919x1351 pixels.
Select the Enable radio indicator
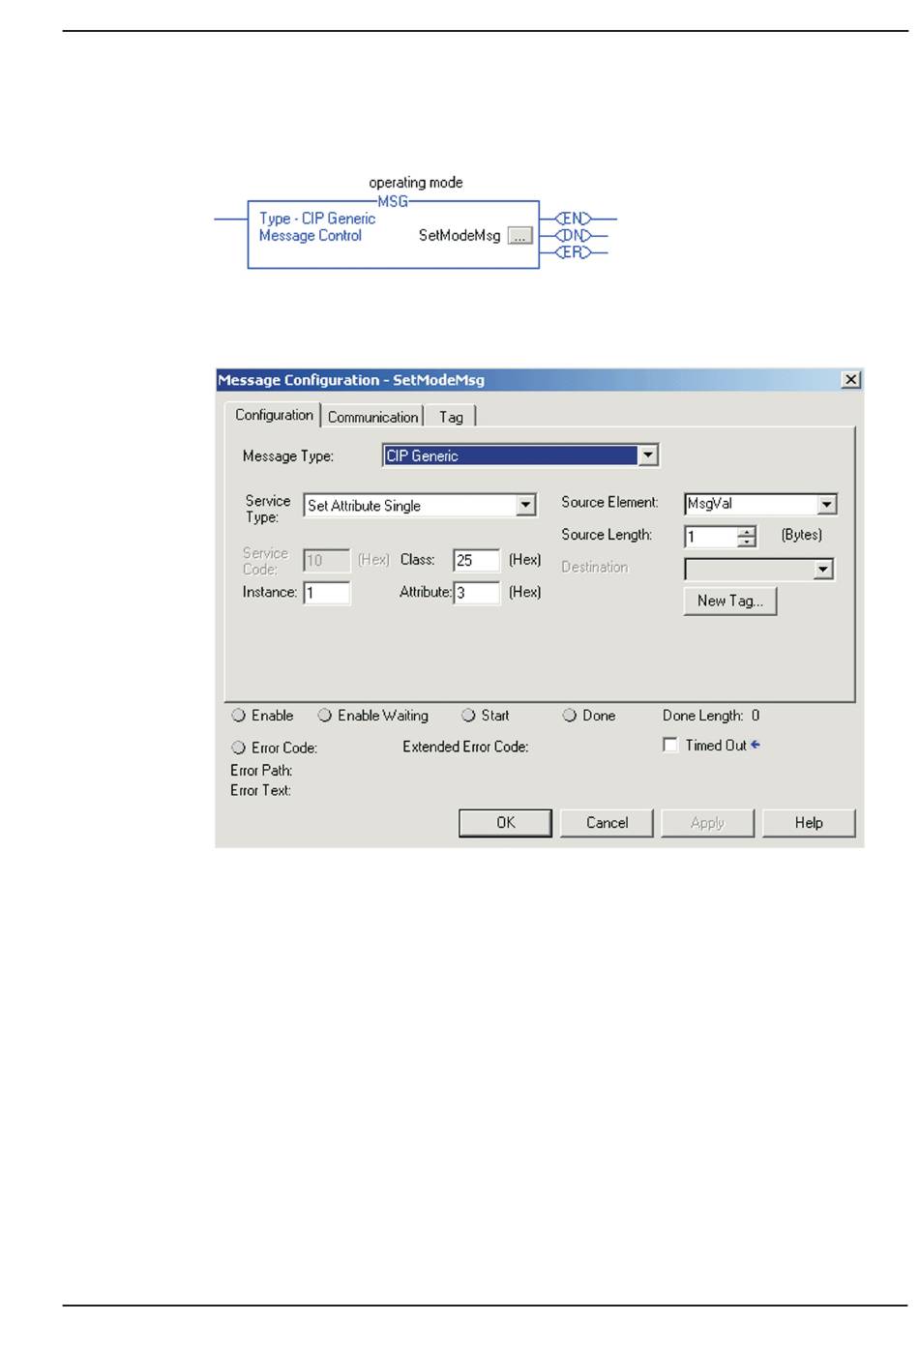pyautogui.click(x=239, y=716)
